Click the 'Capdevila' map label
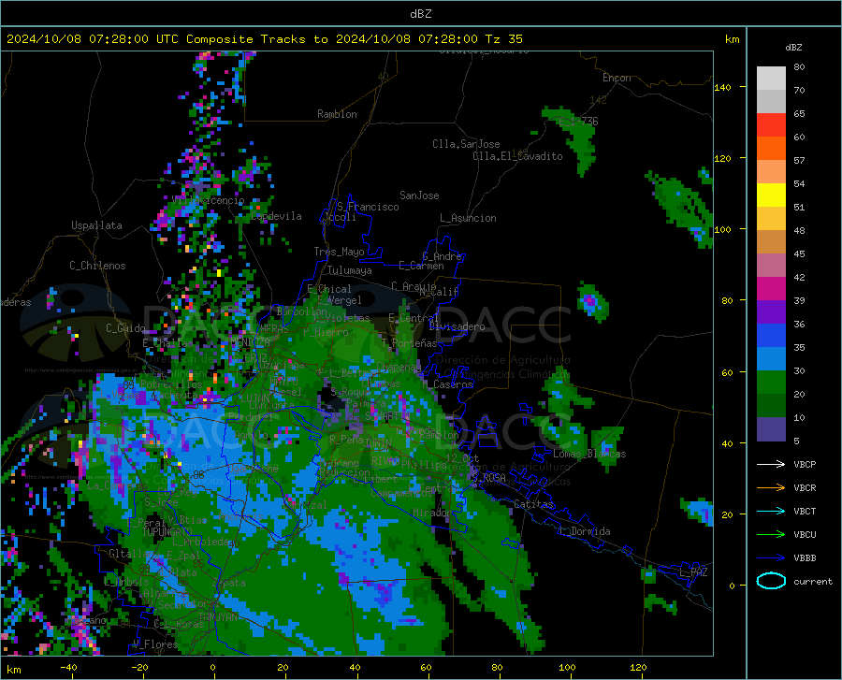The width and height of the screenshot is (842, 680). 276,216
